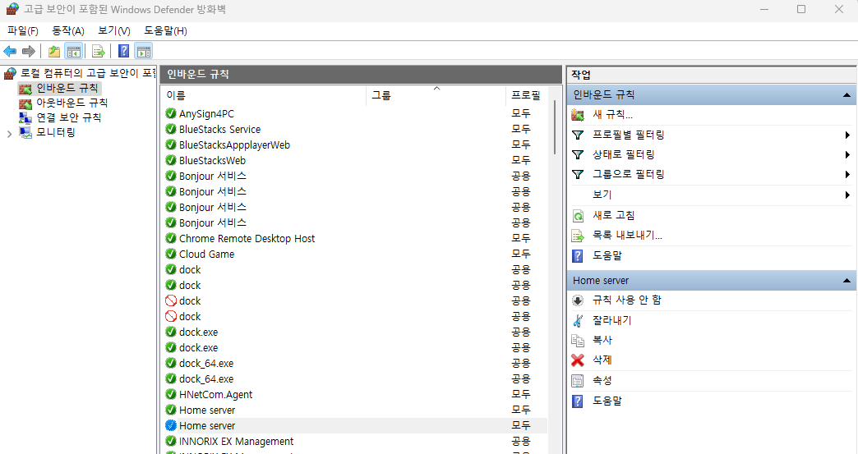Viewport: 858px width, 454px height.
Task: Open 속성 for the Home server rule
Action: pos(602,380)
